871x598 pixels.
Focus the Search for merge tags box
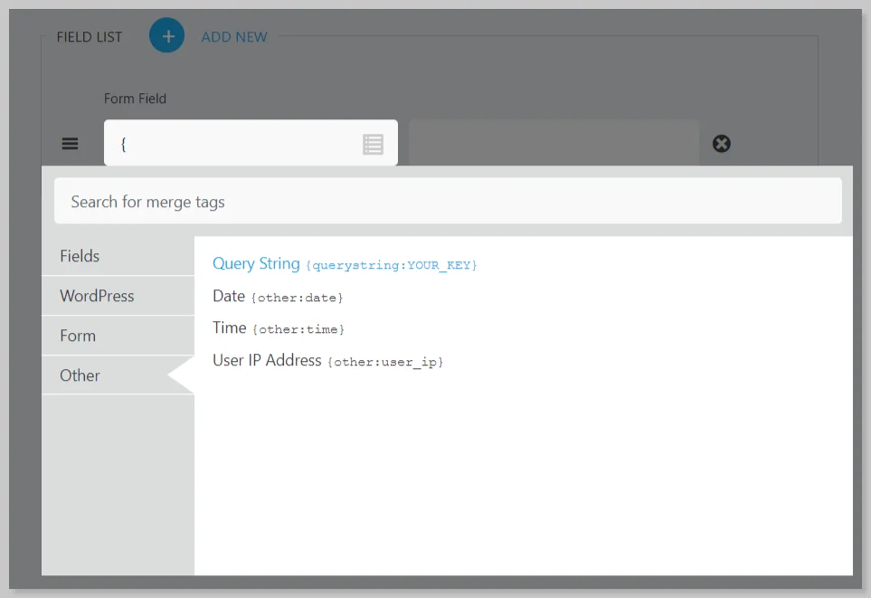(448, 201)
